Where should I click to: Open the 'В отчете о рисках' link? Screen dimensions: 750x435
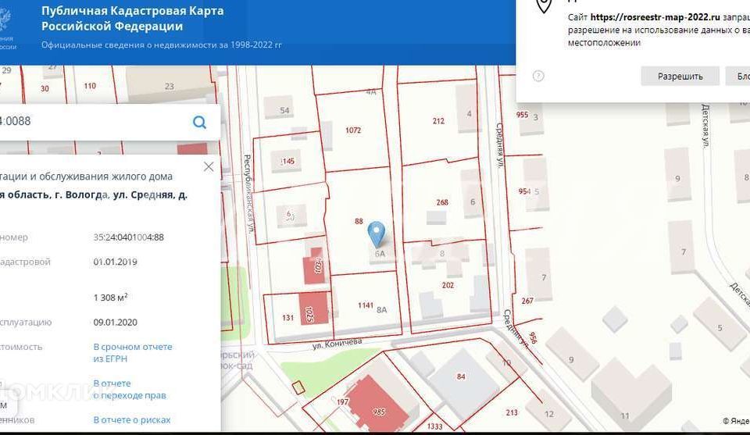coord(132,419)
